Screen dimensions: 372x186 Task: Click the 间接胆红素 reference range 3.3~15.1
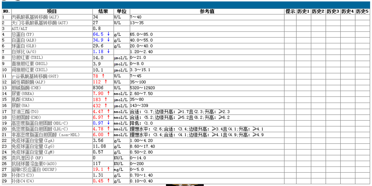[140, 70]
